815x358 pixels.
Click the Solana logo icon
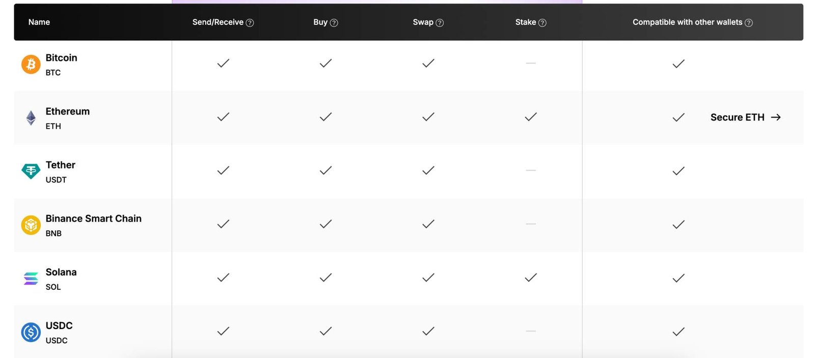pos(31,279)
